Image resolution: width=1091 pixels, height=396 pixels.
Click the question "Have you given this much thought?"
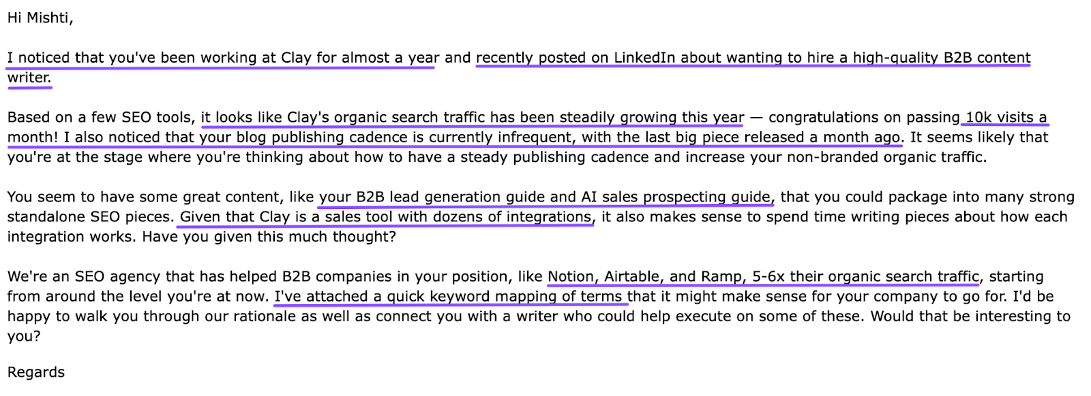(x=280, y=237)
